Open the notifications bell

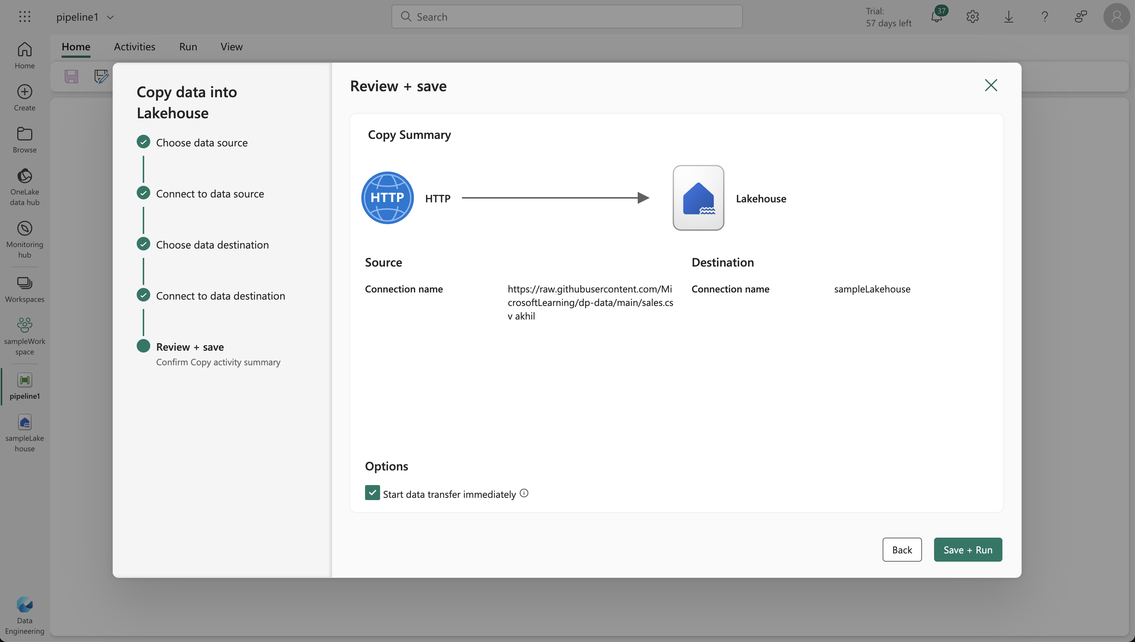(x=937, y=16)
